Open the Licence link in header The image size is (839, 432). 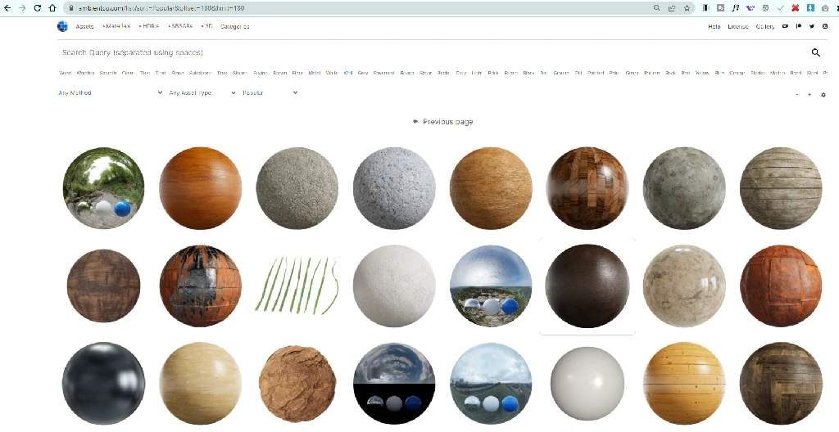click(737, 26)
